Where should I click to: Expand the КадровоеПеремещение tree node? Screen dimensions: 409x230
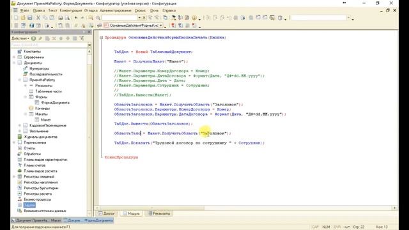pyautogui.click(x=20, y=125)
